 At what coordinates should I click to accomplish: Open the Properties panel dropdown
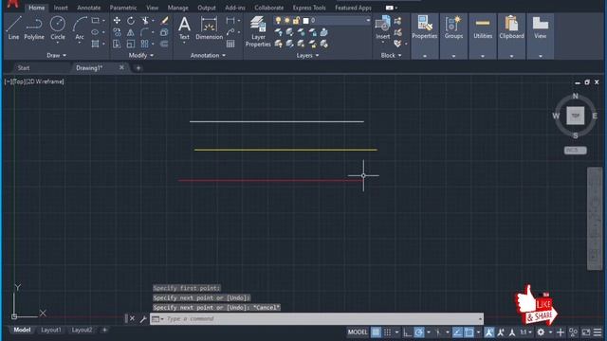click(425, 56)
